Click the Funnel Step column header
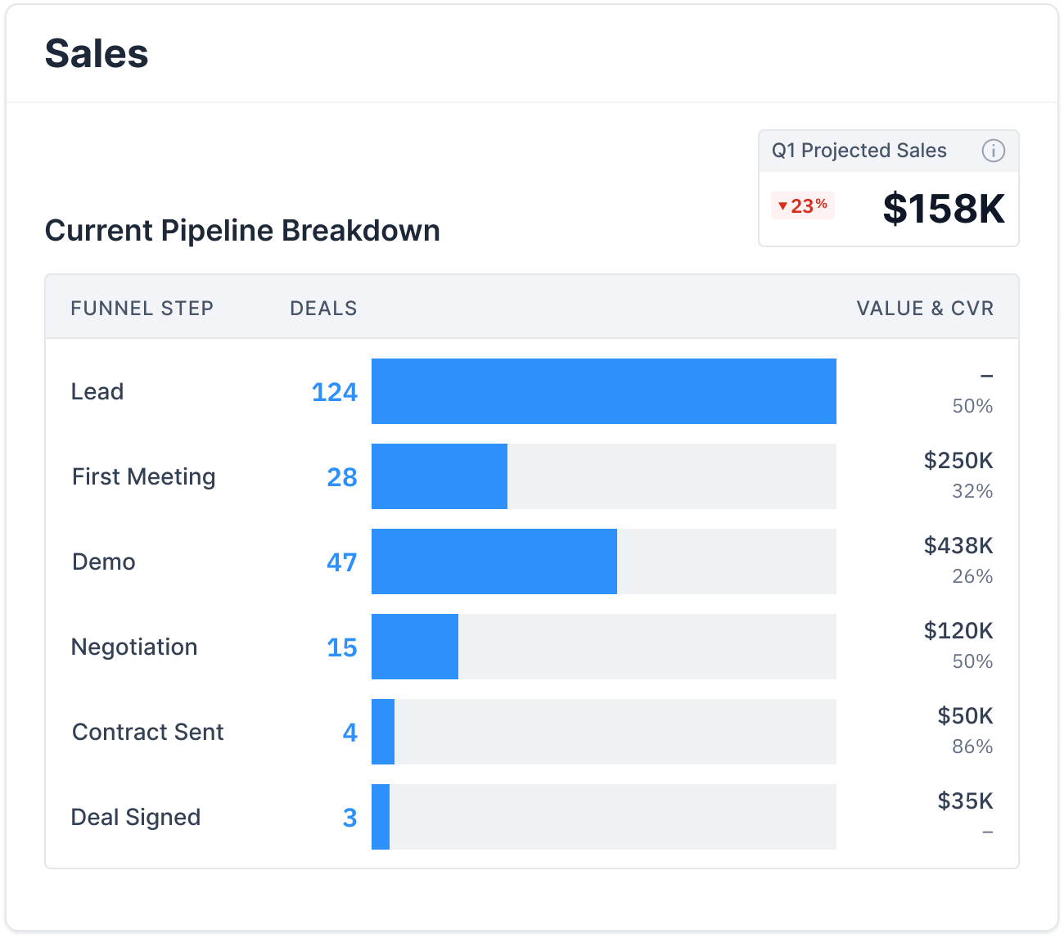 (142, 309)
